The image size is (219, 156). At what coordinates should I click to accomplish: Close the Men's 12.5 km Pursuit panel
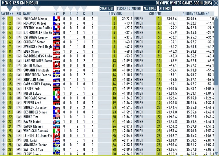click(x=216, y=3)
